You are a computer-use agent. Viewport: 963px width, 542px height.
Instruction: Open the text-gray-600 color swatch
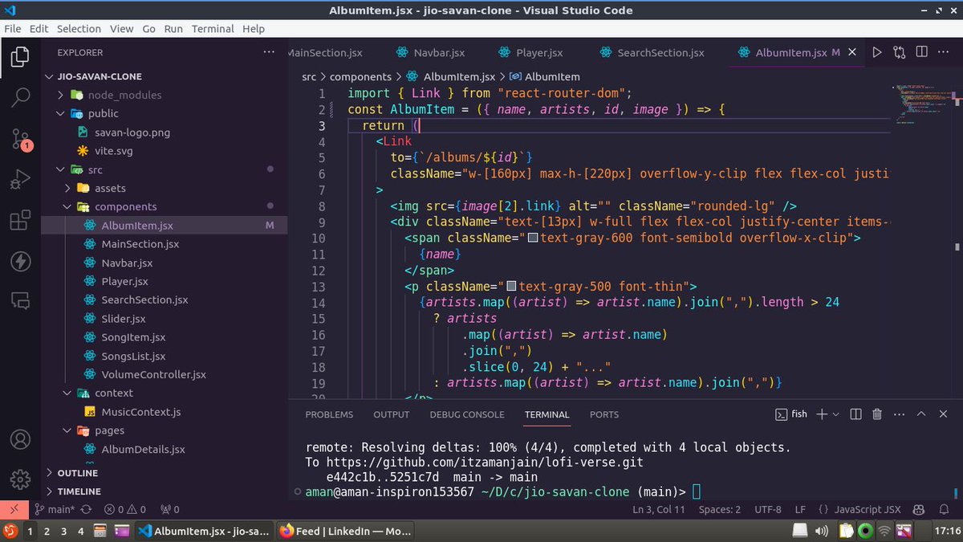click(x=531, y=238)
